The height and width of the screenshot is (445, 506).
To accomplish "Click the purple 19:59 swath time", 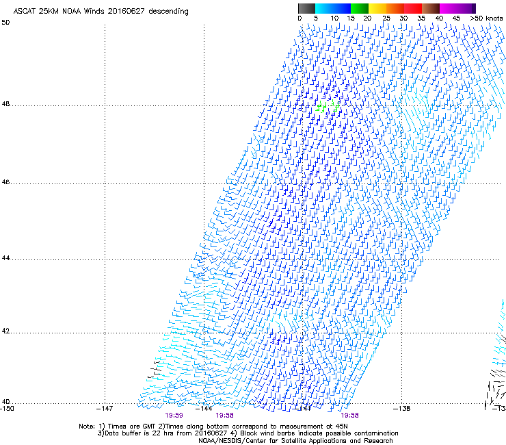I will pyautogui.click(x=174, y=416).
